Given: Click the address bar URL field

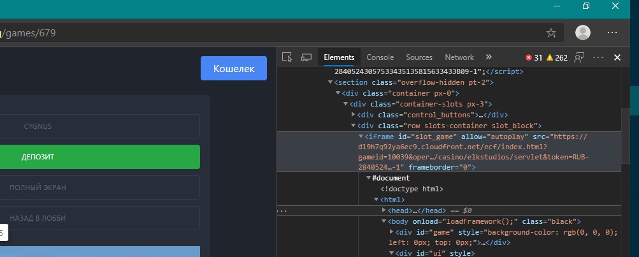Looking at the screenshot, I should click(255, 33).
